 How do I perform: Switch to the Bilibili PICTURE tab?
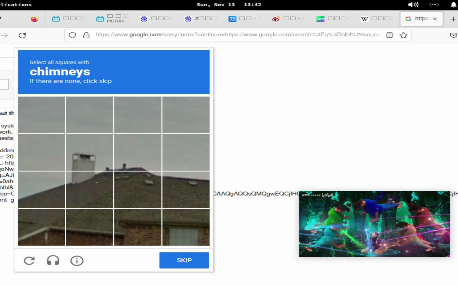[x=113, y=19]
